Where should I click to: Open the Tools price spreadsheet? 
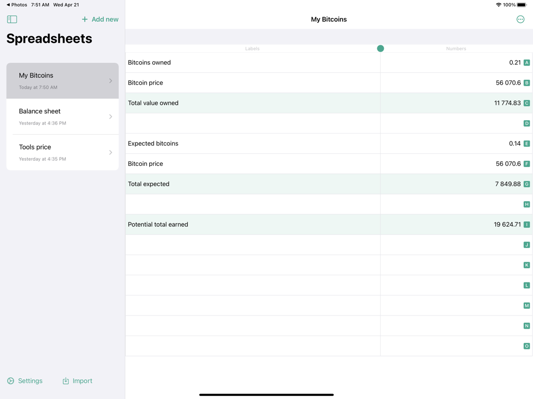62,152
